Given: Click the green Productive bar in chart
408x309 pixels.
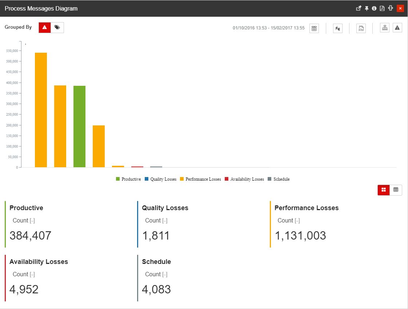Looking at the screenshot, I should pyautogui.click(x=79, y=127).
